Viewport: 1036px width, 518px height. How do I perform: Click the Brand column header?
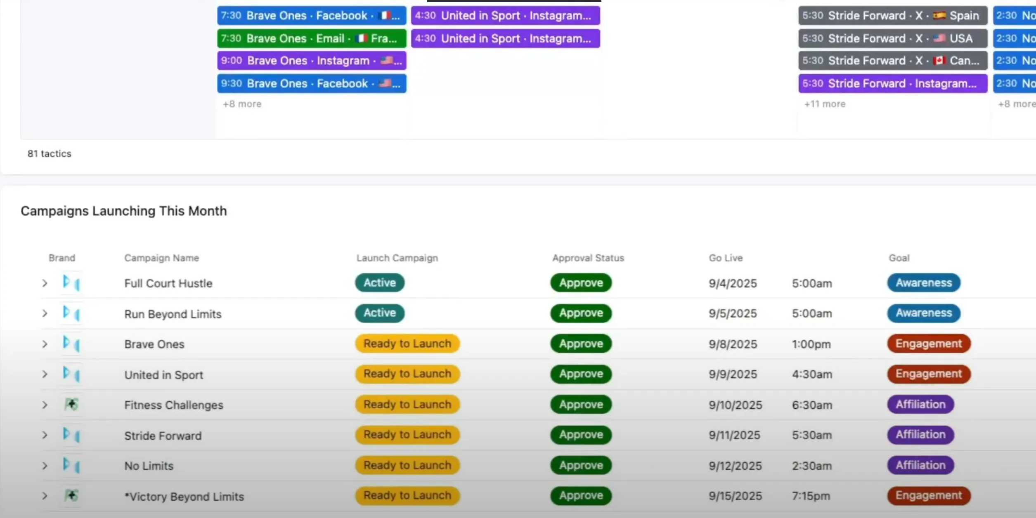pos(62,258)
